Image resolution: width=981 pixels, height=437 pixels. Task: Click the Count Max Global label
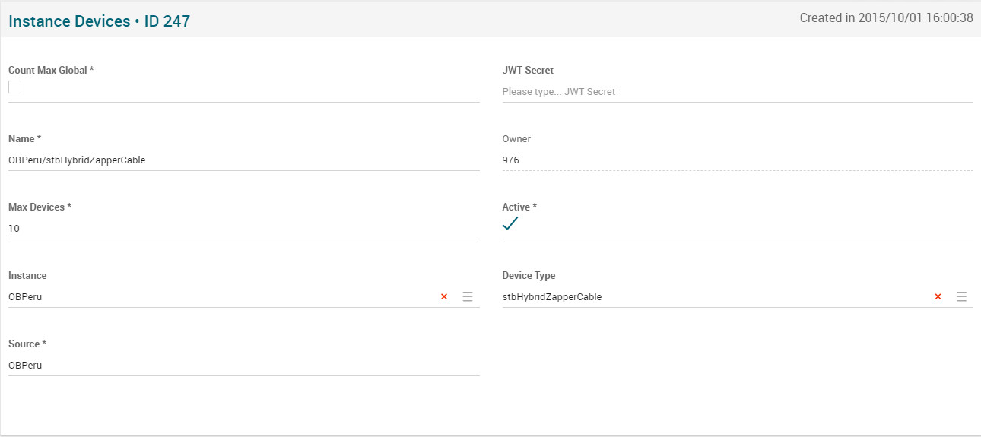coord(51,70)
